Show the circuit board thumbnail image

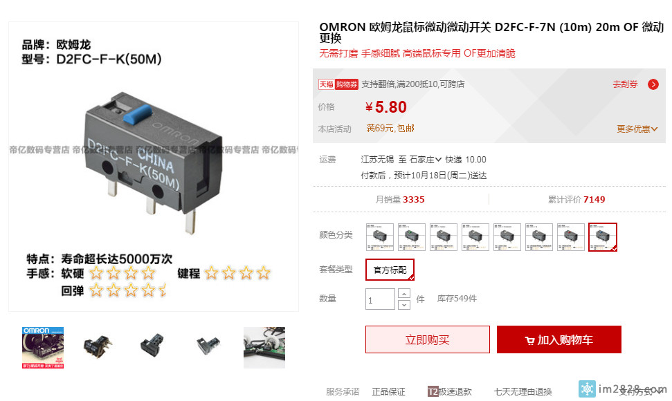tap(264, 348)
